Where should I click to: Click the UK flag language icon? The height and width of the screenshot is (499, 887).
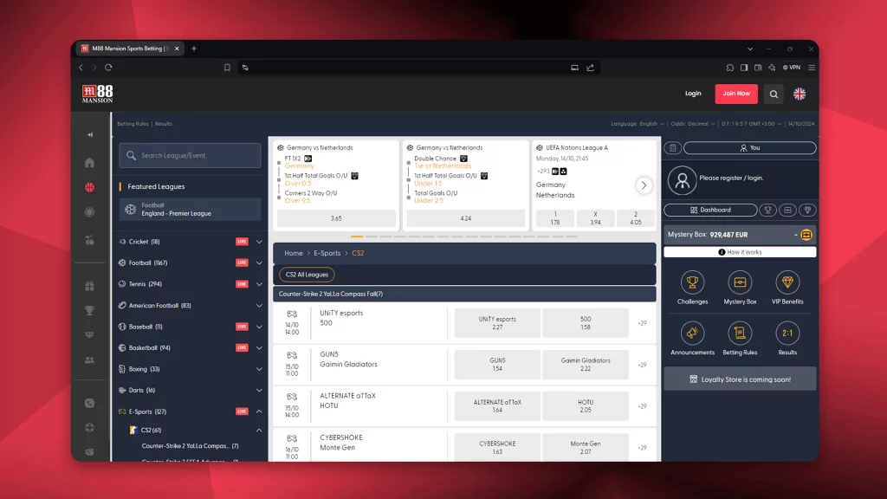click(800, 94)
